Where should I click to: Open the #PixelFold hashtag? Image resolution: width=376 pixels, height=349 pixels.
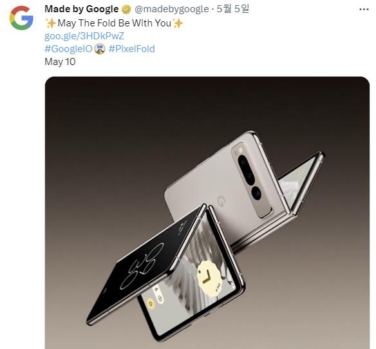[x=131, y=49]
